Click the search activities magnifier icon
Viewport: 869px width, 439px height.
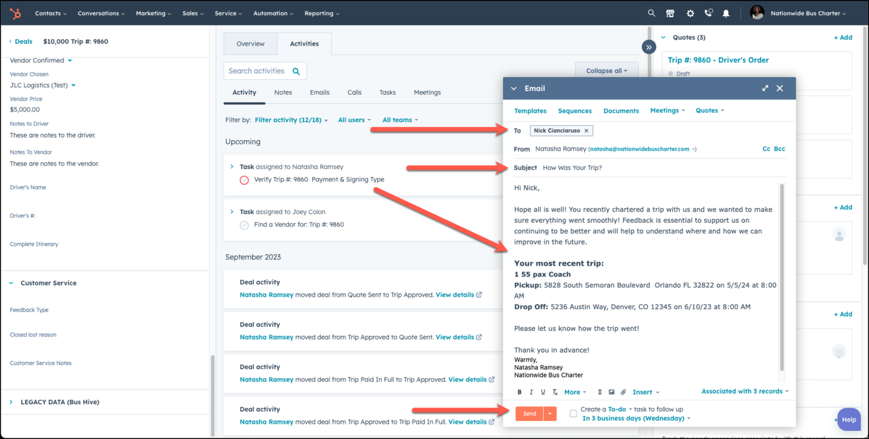[297, 71]
